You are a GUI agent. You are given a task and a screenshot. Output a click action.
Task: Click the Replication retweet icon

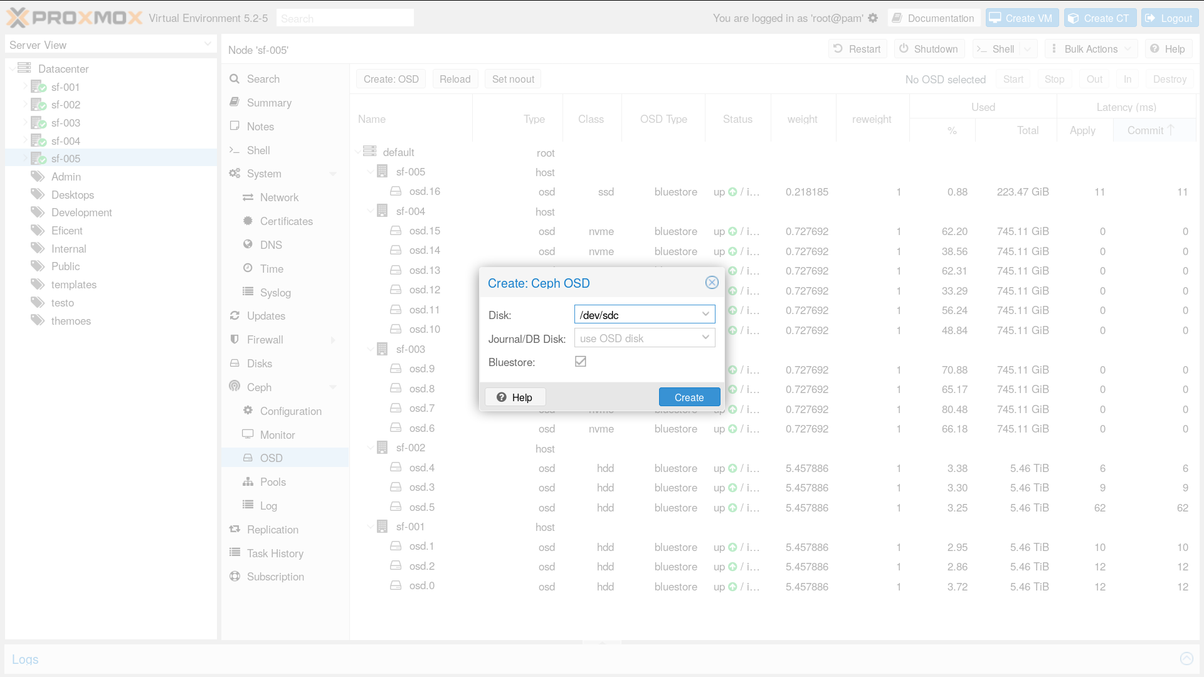point(235,529)
